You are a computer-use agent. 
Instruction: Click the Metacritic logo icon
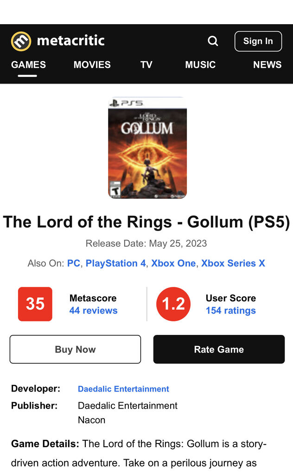[x=21, y=41]
